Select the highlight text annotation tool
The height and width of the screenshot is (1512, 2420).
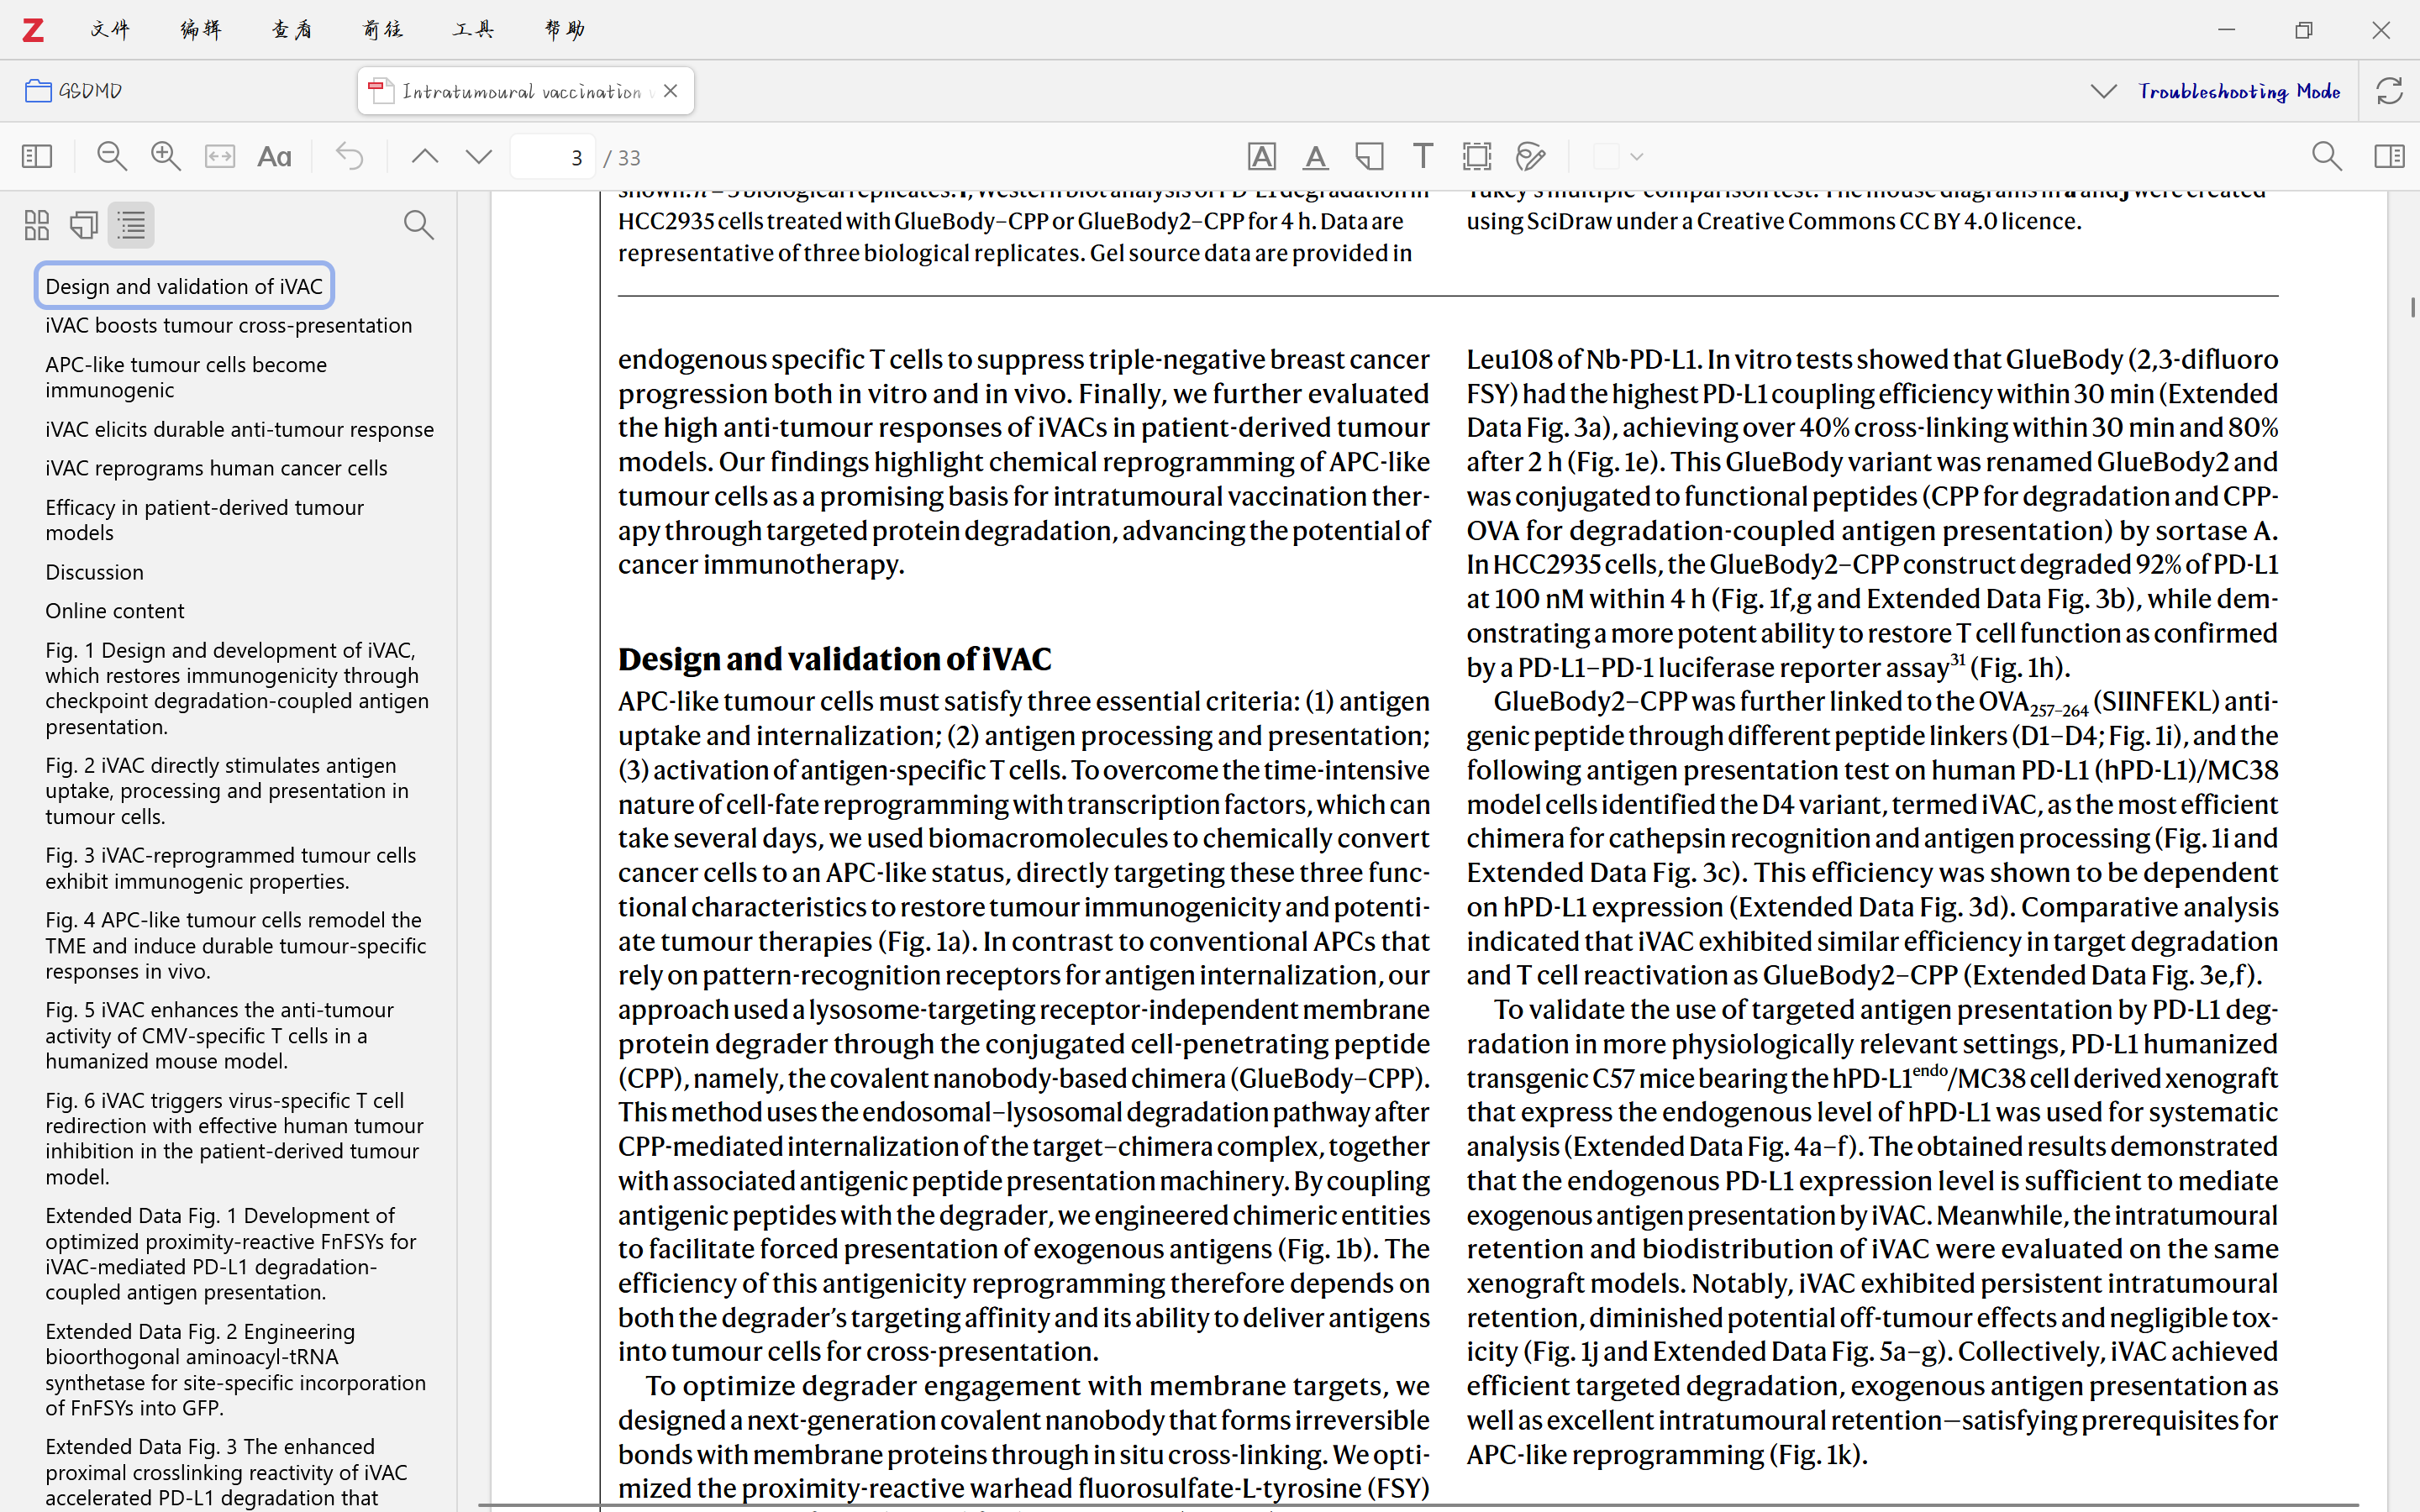[1261, 157]
